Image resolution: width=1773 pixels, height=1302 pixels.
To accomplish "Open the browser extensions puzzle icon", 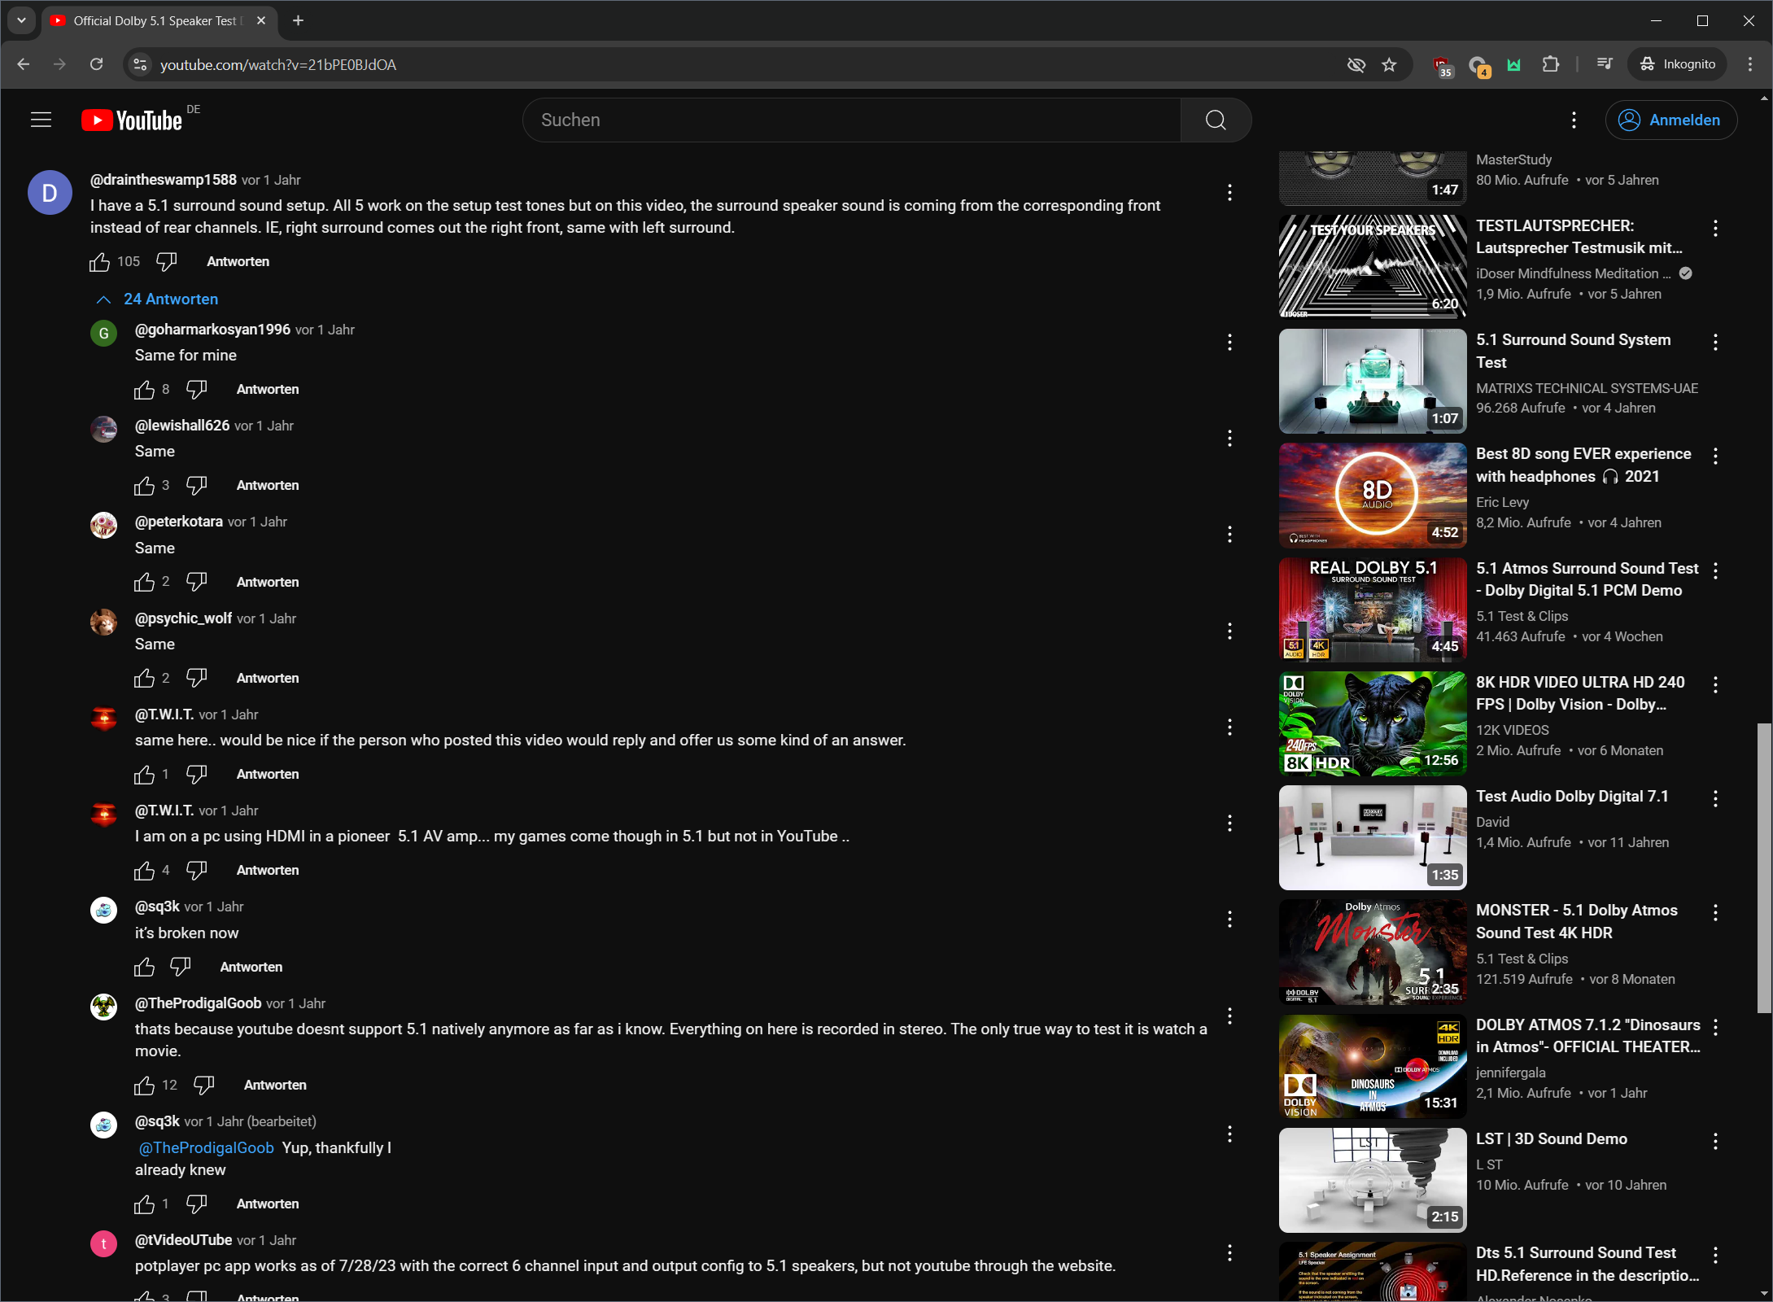I will (x=1550, y=65).
